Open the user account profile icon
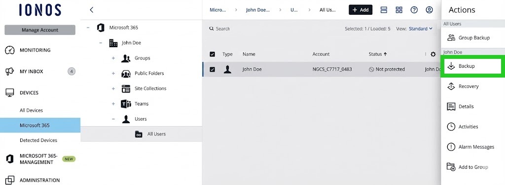The image size is (505, 185). pos(430,10)
